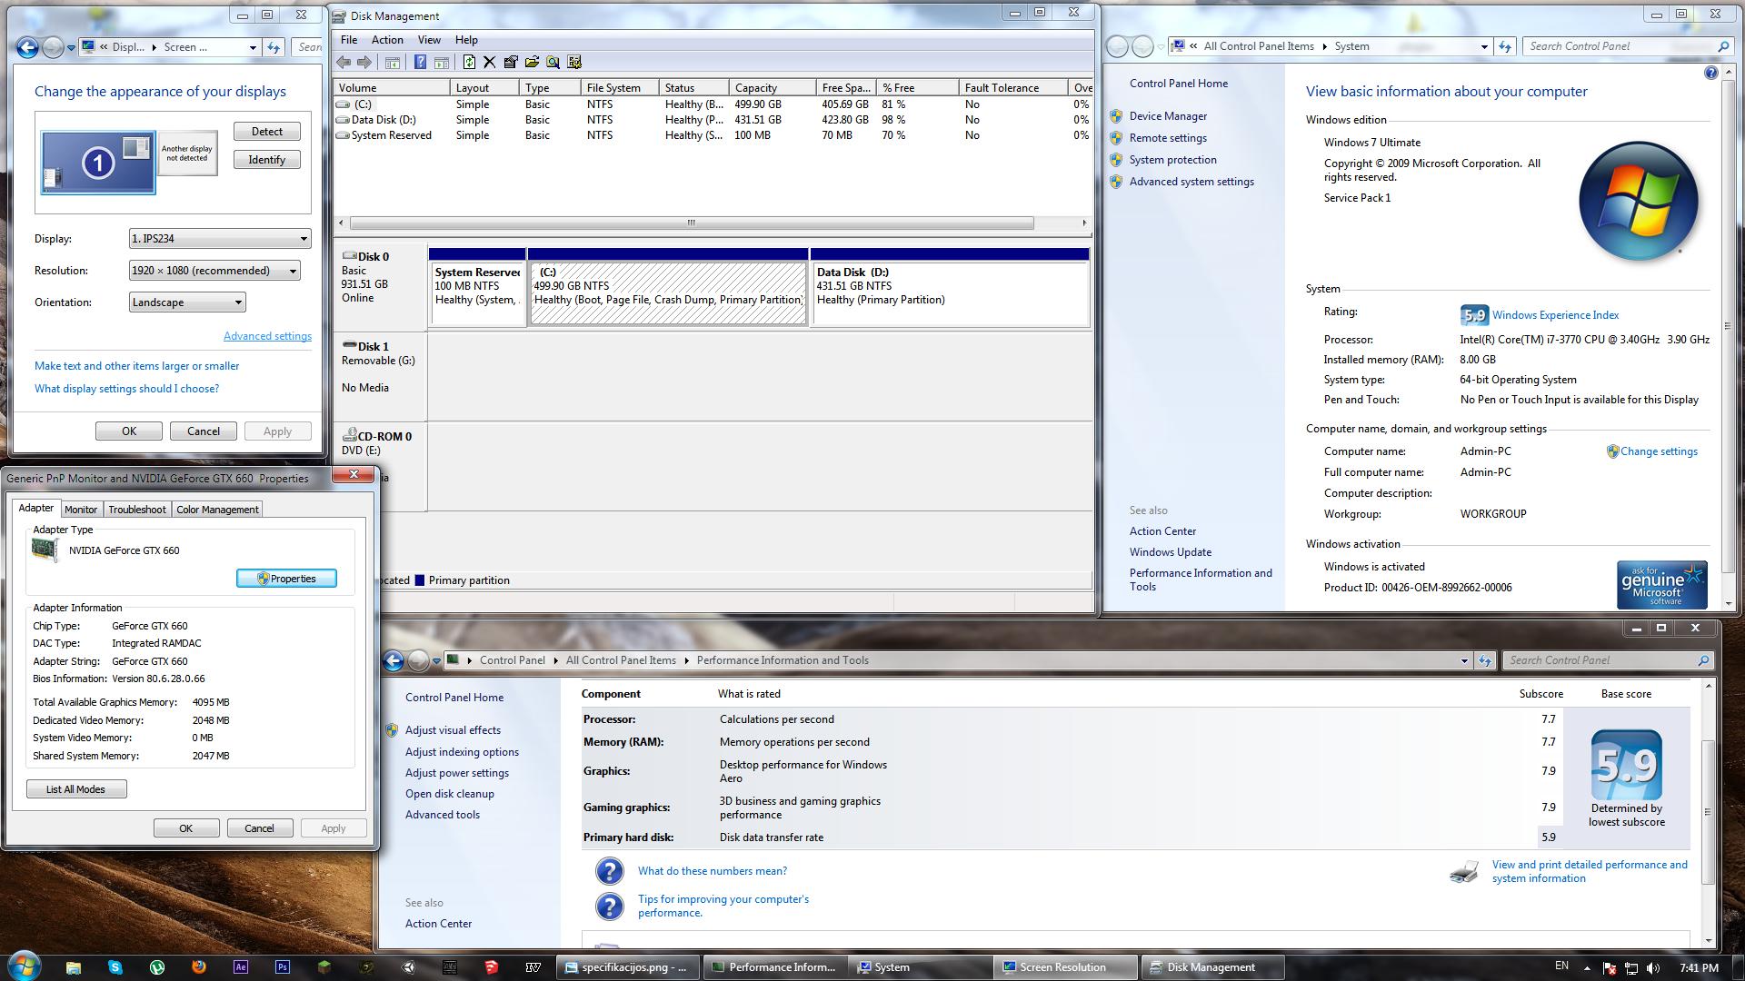Open recent pages dropdown in Screen Resolution window
This screenshot has height=981, width=1745.
click(x=71, y=47)
